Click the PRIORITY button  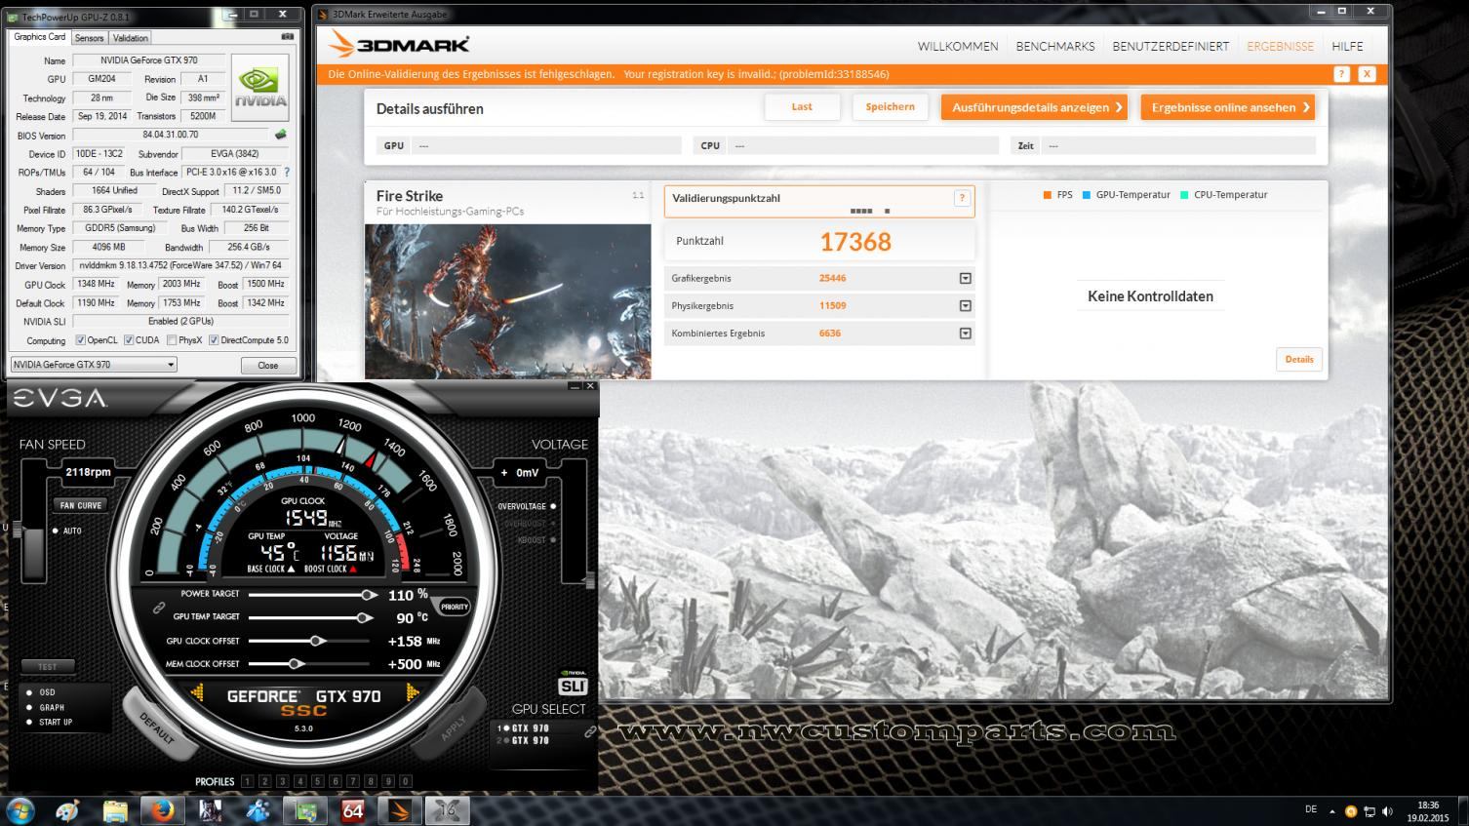coord(455,607)
